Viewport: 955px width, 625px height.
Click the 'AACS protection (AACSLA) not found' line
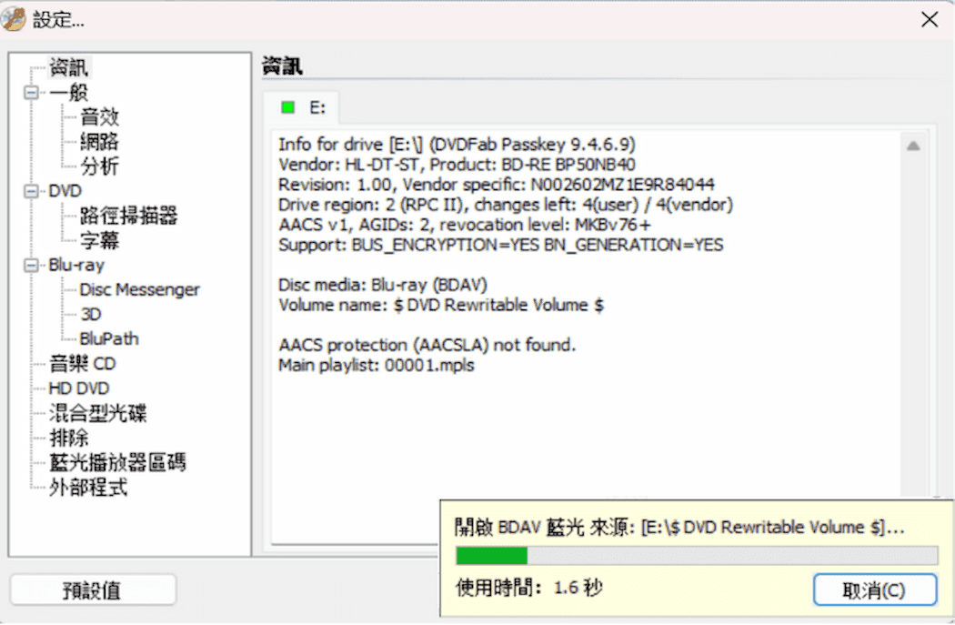tap(427, 346)
